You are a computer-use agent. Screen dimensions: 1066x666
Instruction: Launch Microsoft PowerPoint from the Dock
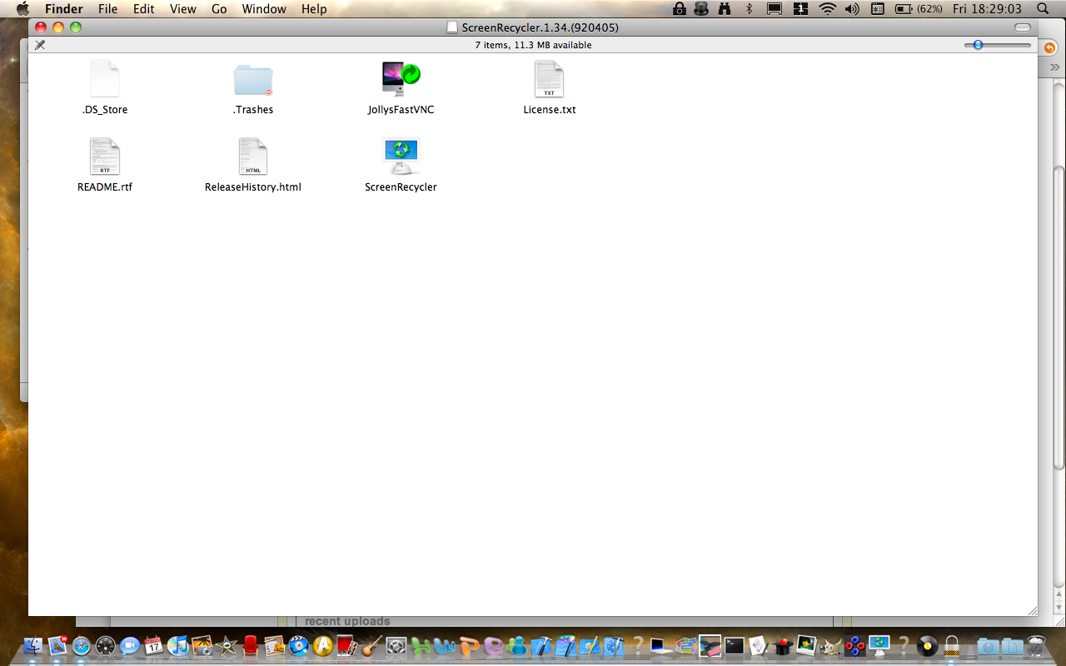[x=468, y=645]
